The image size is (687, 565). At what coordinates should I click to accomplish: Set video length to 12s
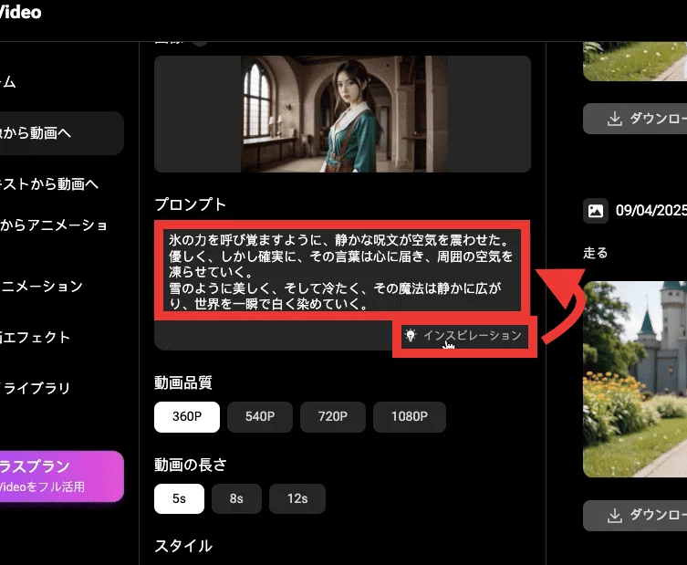[297, 498]
